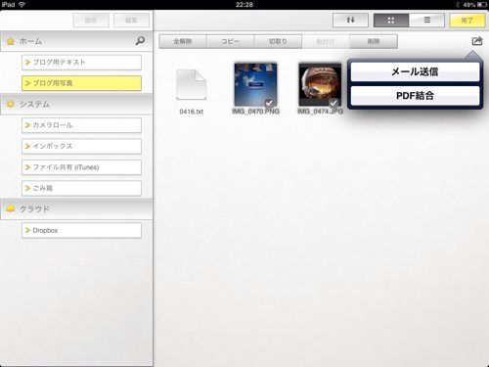Click the arrow icon on インボックス row
489x367 pixels.
tap(27, 146)
